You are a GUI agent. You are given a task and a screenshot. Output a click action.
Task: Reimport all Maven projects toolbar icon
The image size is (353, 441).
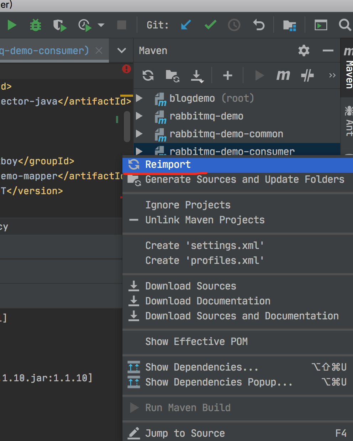tap(148, 75)
